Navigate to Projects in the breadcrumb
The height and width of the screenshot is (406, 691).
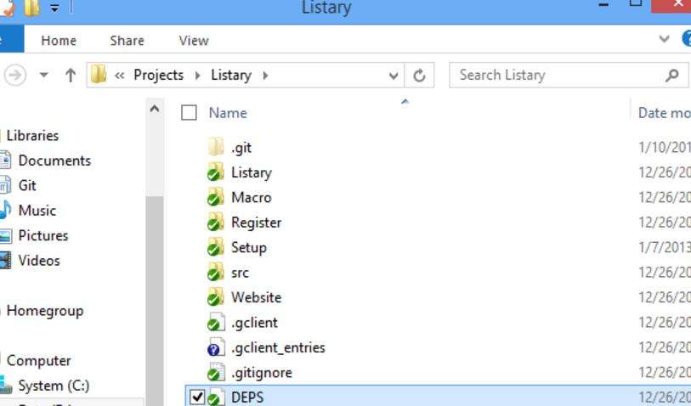pos(159,75)
